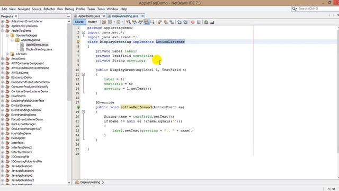Viewport: 339px width, 191px height.
Task: Toggle the Rectangular Selection icon
Action: pos(153,22)
